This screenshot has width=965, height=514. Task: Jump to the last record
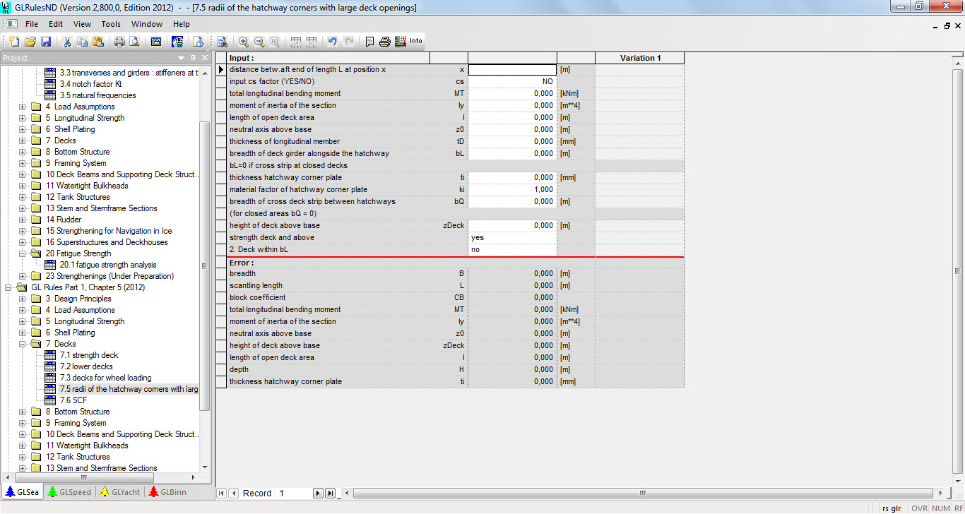click(x=329, y=494)
